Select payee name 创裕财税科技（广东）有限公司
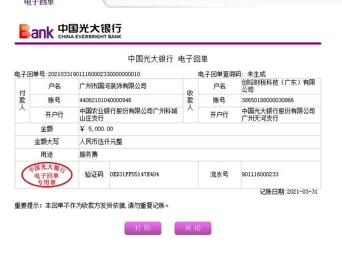 tap(278, 86)
